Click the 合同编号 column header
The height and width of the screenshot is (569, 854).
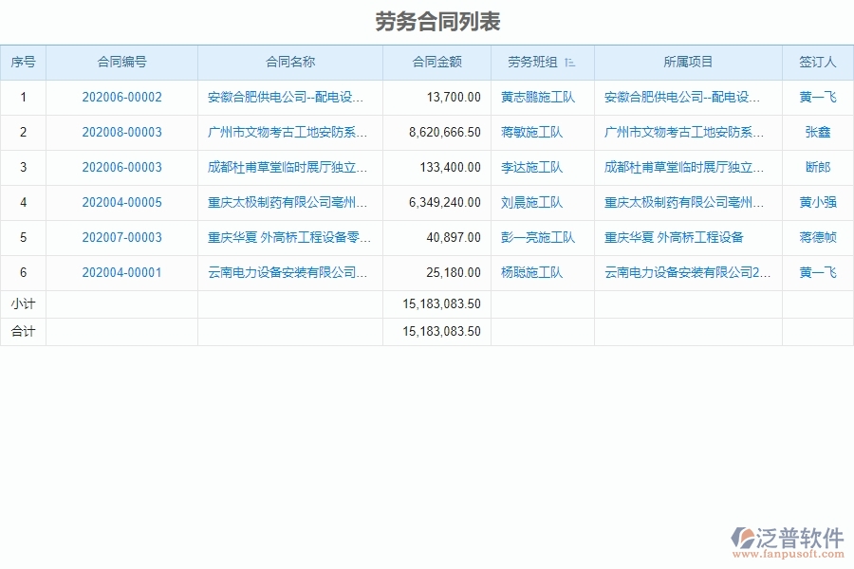pyautogui.click(x=122, y=62)
